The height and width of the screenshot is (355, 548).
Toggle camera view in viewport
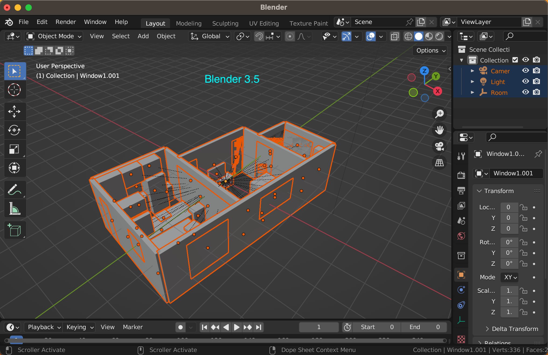[439, 147]
